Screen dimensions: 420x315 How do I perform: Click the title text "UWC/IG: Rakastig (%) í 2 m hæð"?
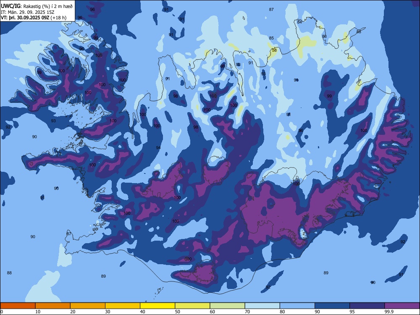[37, 6]
